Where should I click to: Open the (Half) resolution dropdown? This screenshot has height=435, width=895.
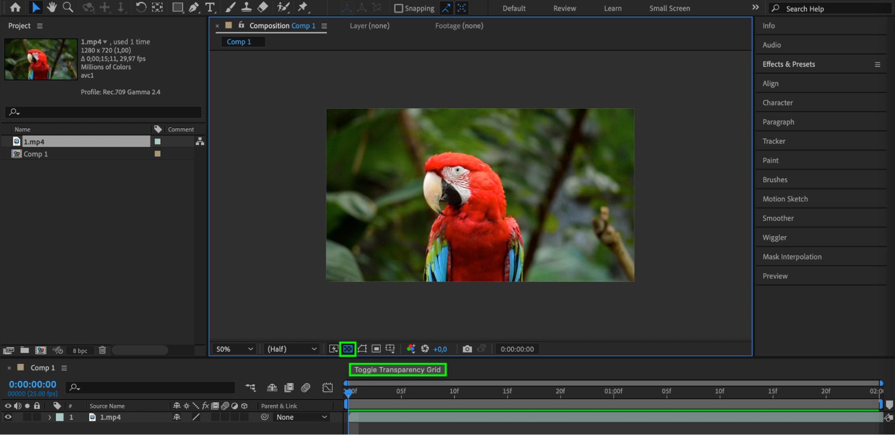[x=292, y=349]
